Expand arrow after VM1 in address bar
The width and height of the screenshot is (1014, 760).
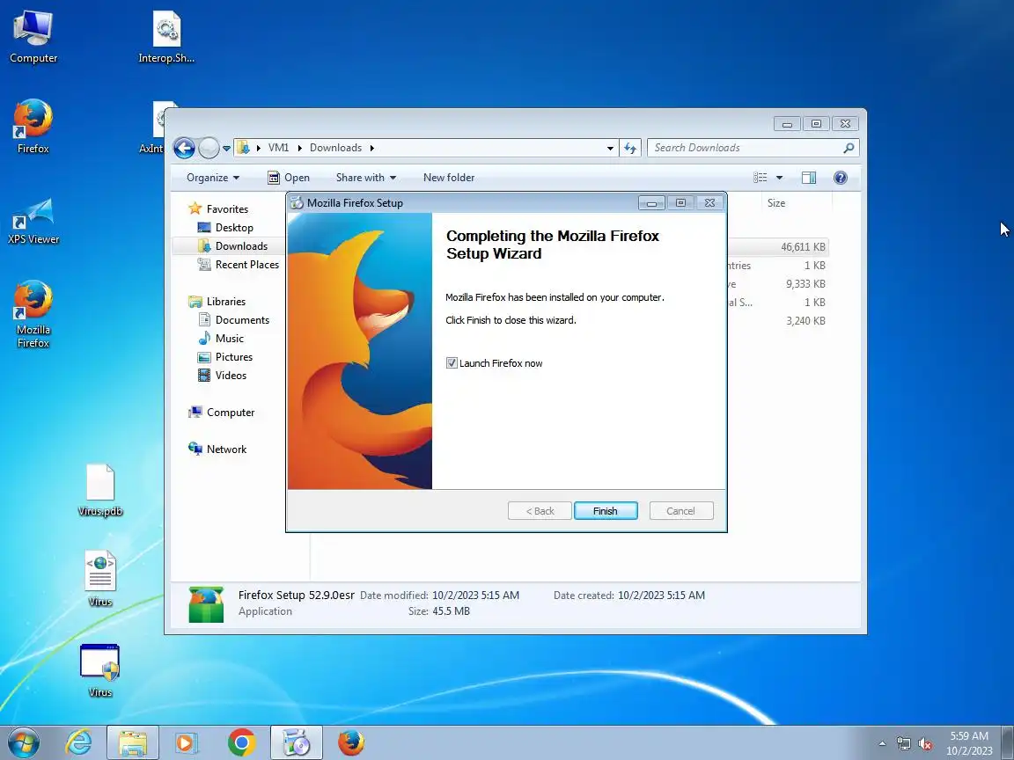click(x=299, y=148)
